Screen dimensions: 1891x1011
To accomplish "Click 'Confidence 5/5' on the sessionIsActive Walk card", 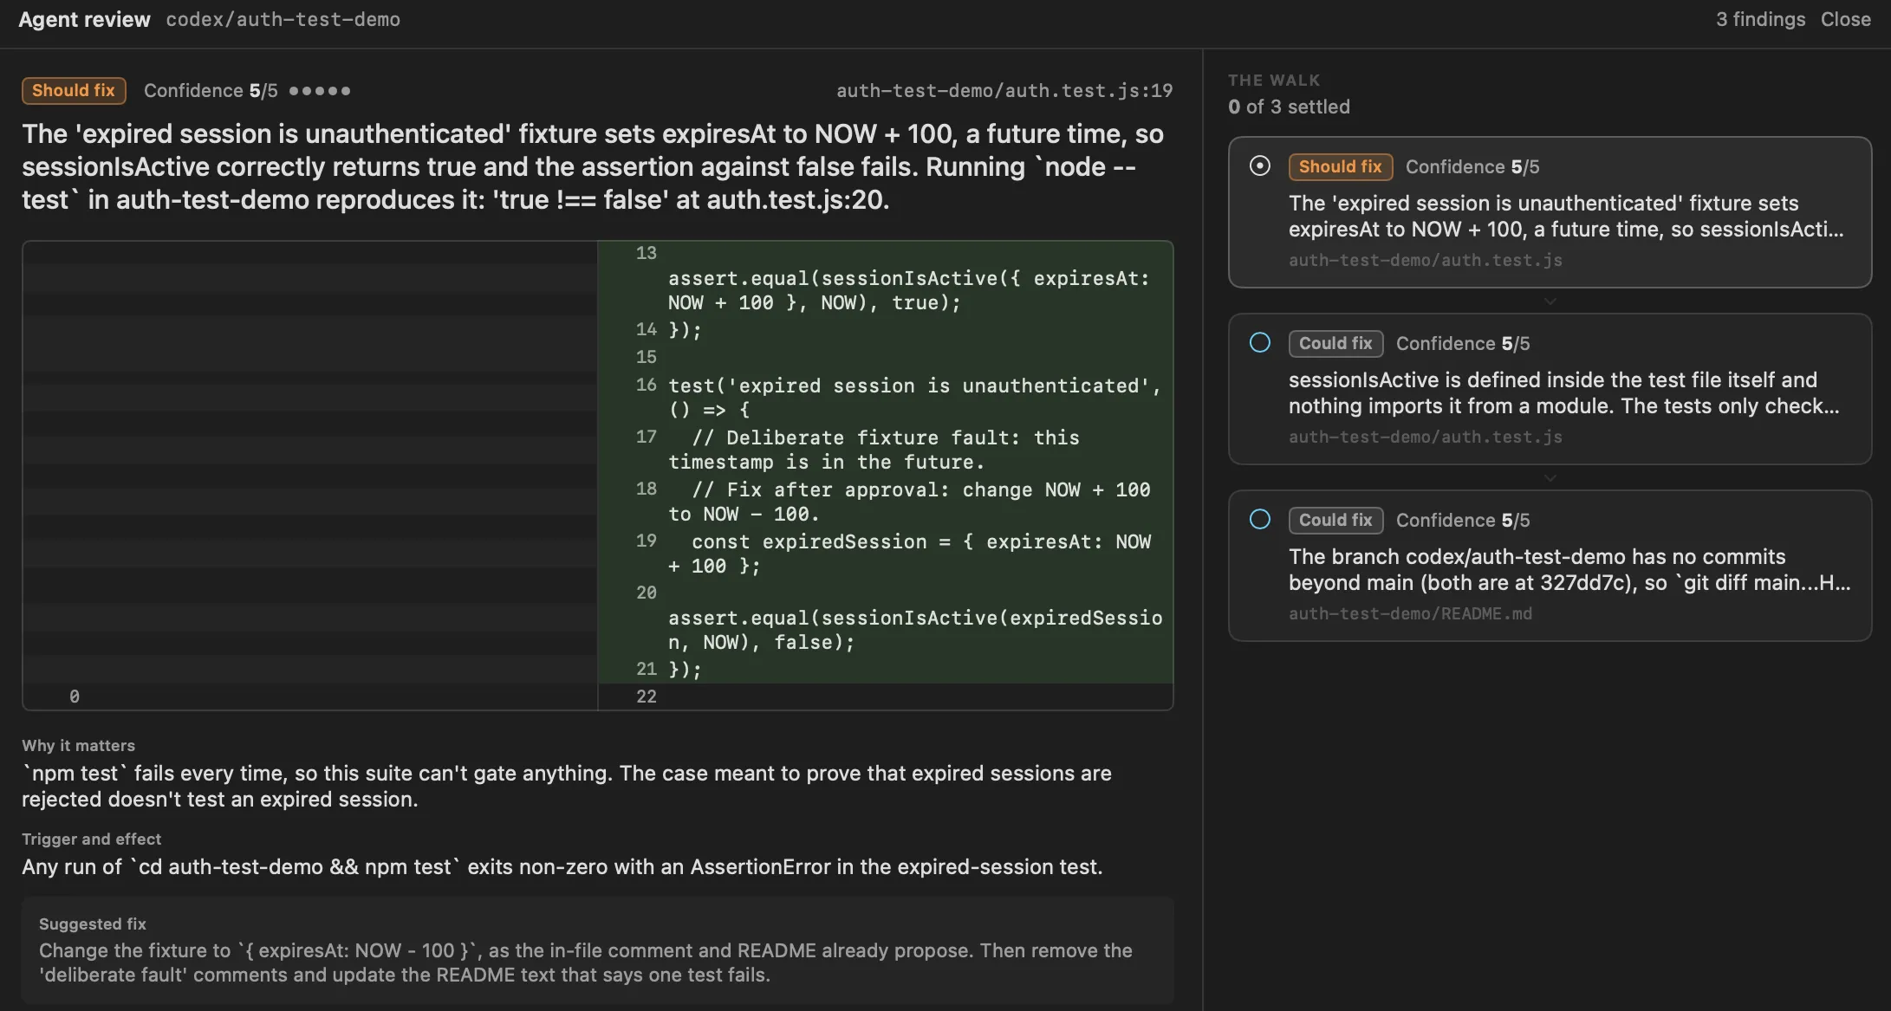I will point(1463,343).
